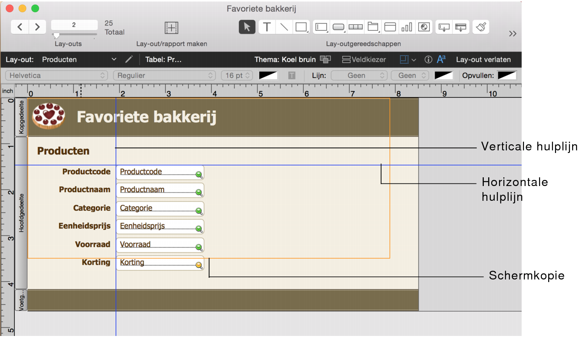
Task: Open the Helvetica font dropdown
Action: coord(56,75)
